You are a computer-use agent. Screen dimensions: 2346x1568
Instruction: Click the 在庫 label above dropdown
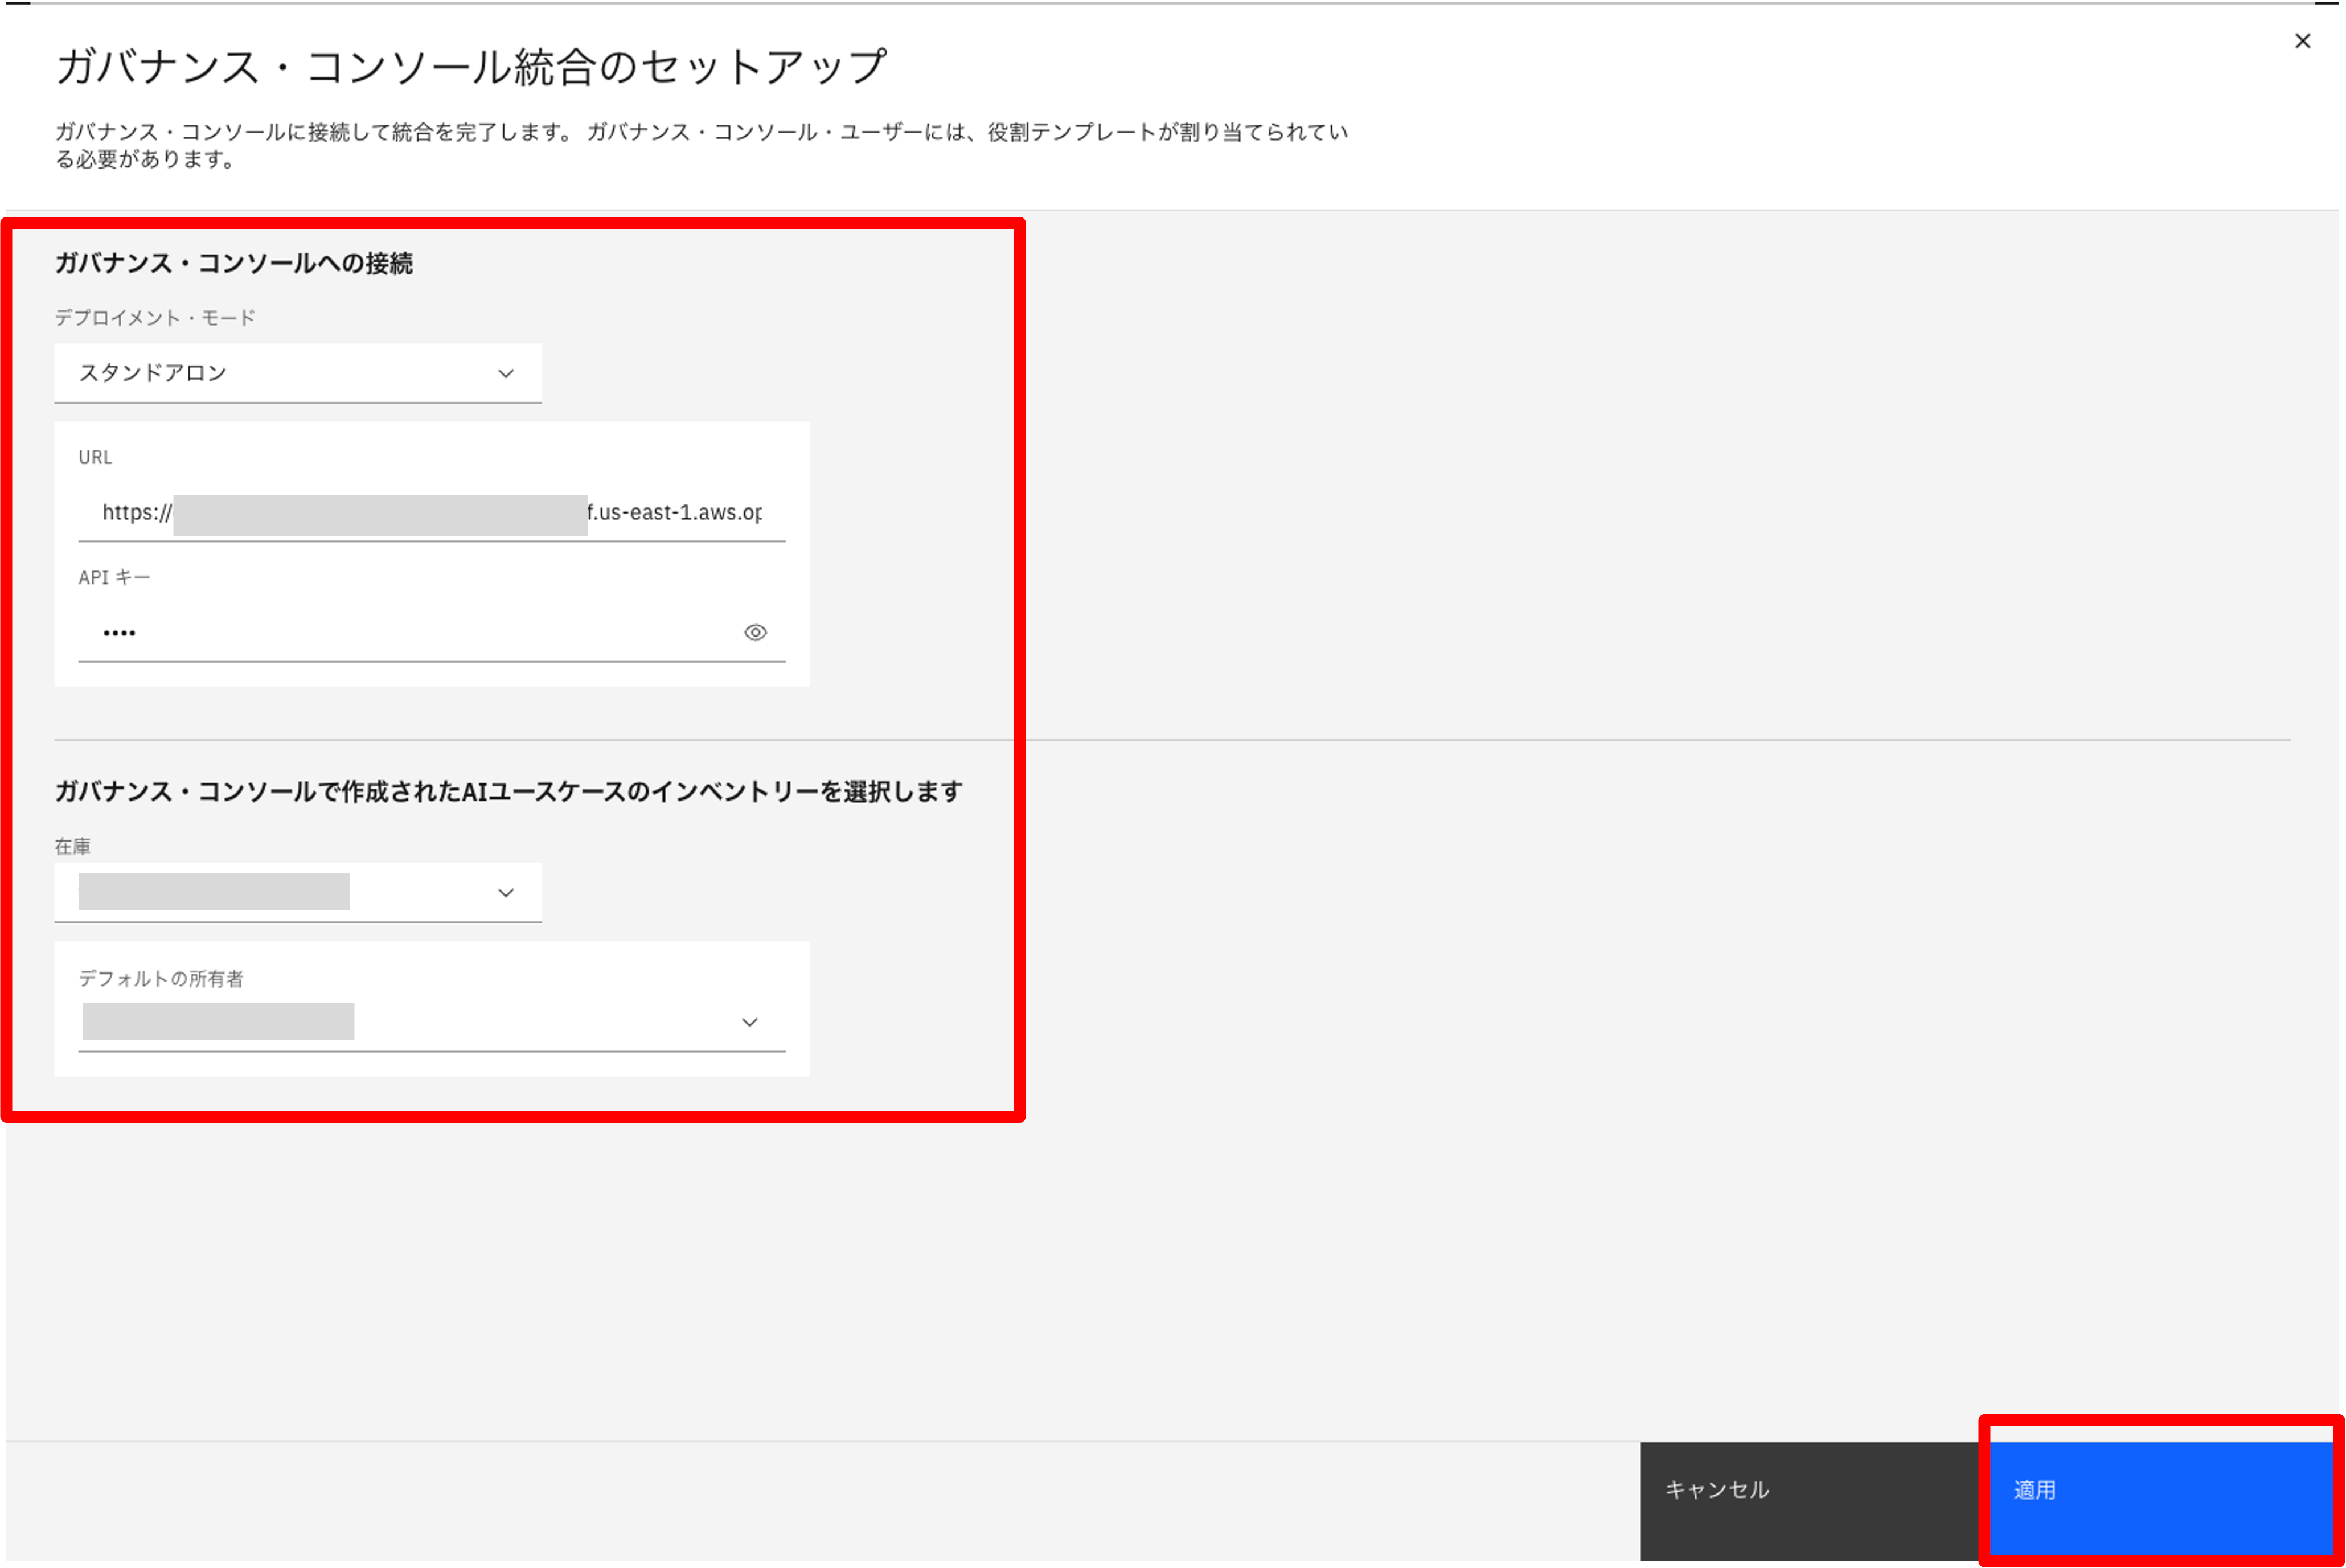coord(72,846)
